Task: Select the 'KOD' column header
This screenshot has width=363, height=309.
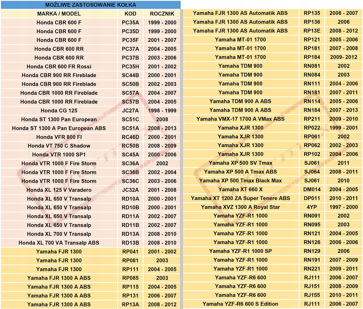Action: click(x=130, y=14)
